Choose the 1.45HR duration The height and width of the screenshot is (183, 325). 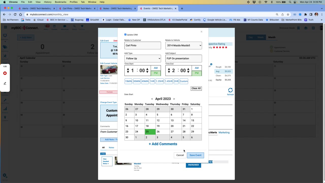click(169, 81)
